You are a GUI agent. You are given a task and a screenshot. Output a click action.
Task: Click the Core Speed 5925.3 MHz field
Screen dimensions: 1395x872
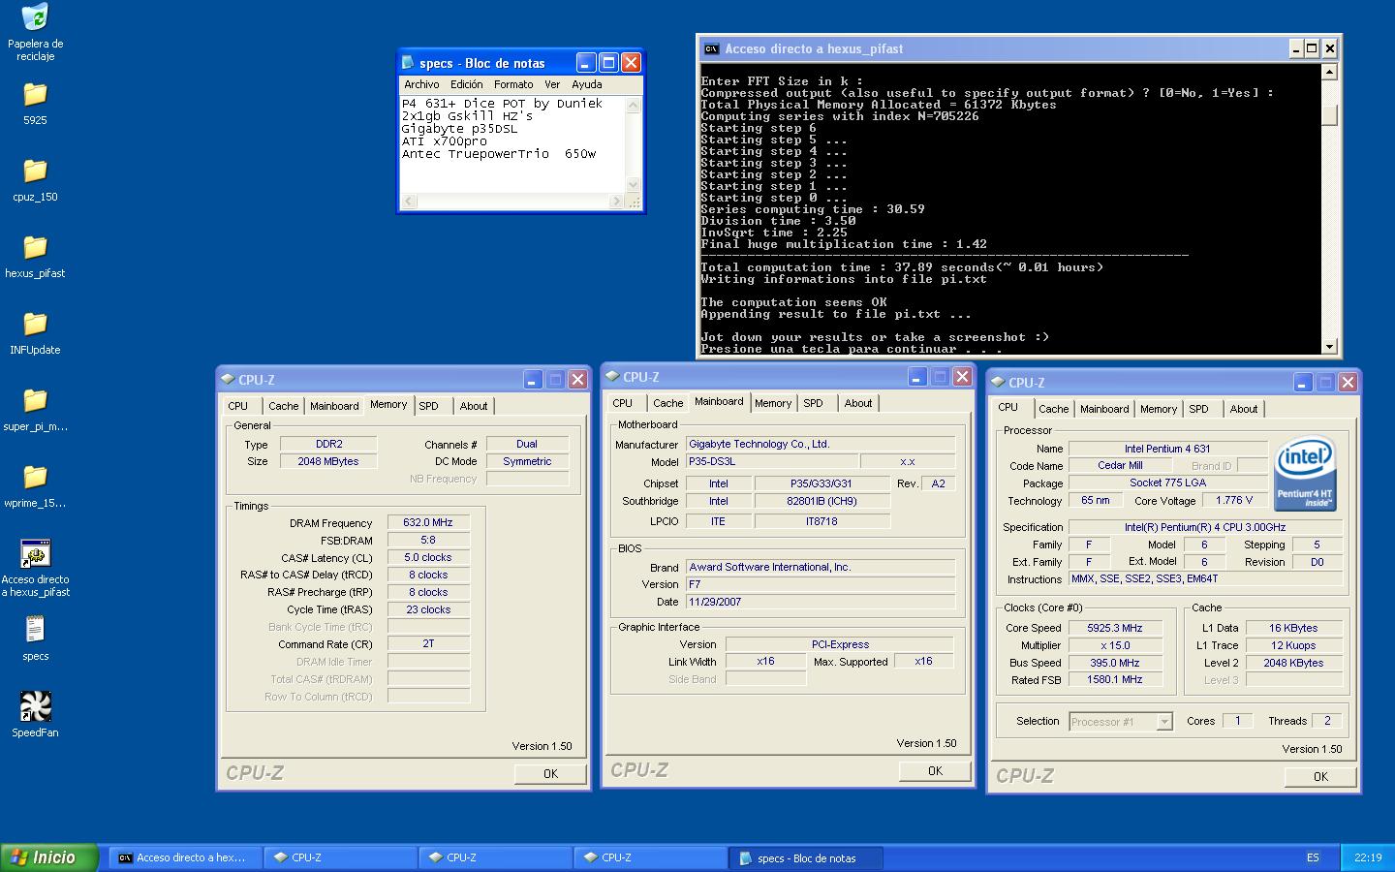[x=1115, y=628]
